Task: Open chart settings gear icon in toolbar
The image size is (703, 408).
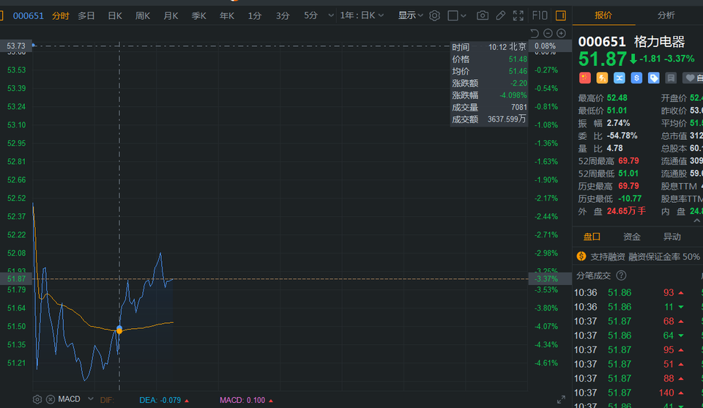Action: [434, 15]
